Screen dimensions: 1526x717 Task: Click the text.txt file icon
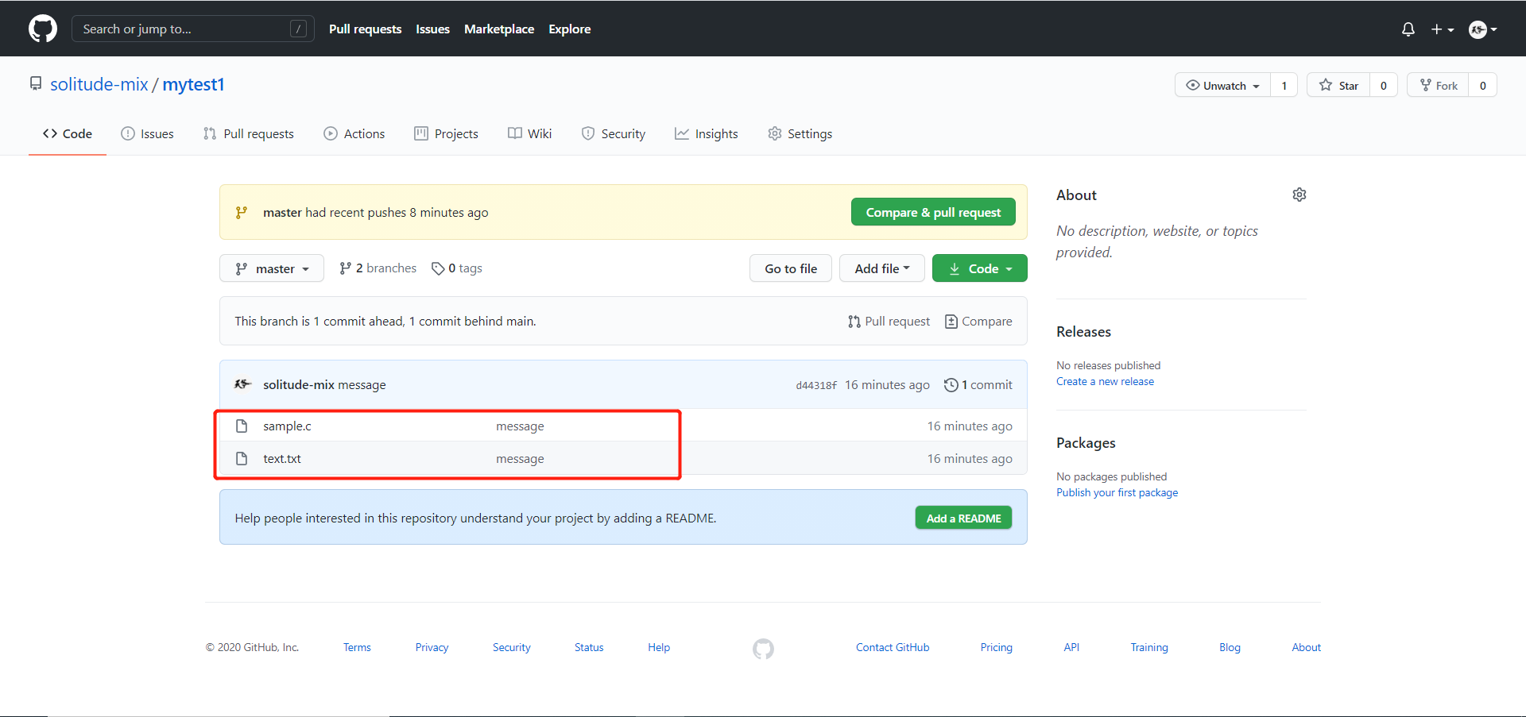(242, 458)
